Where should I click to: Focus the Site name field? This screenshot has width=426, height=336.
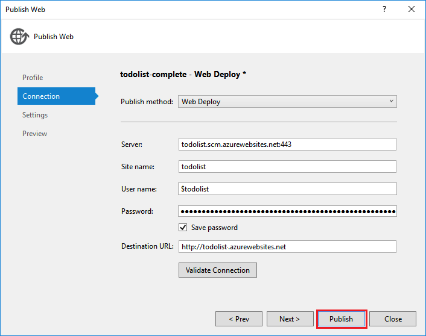pyautogui.click(x=287, y=167)
